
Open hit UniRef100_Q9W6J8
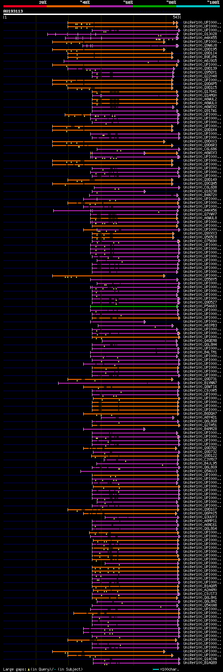[200, 45]
